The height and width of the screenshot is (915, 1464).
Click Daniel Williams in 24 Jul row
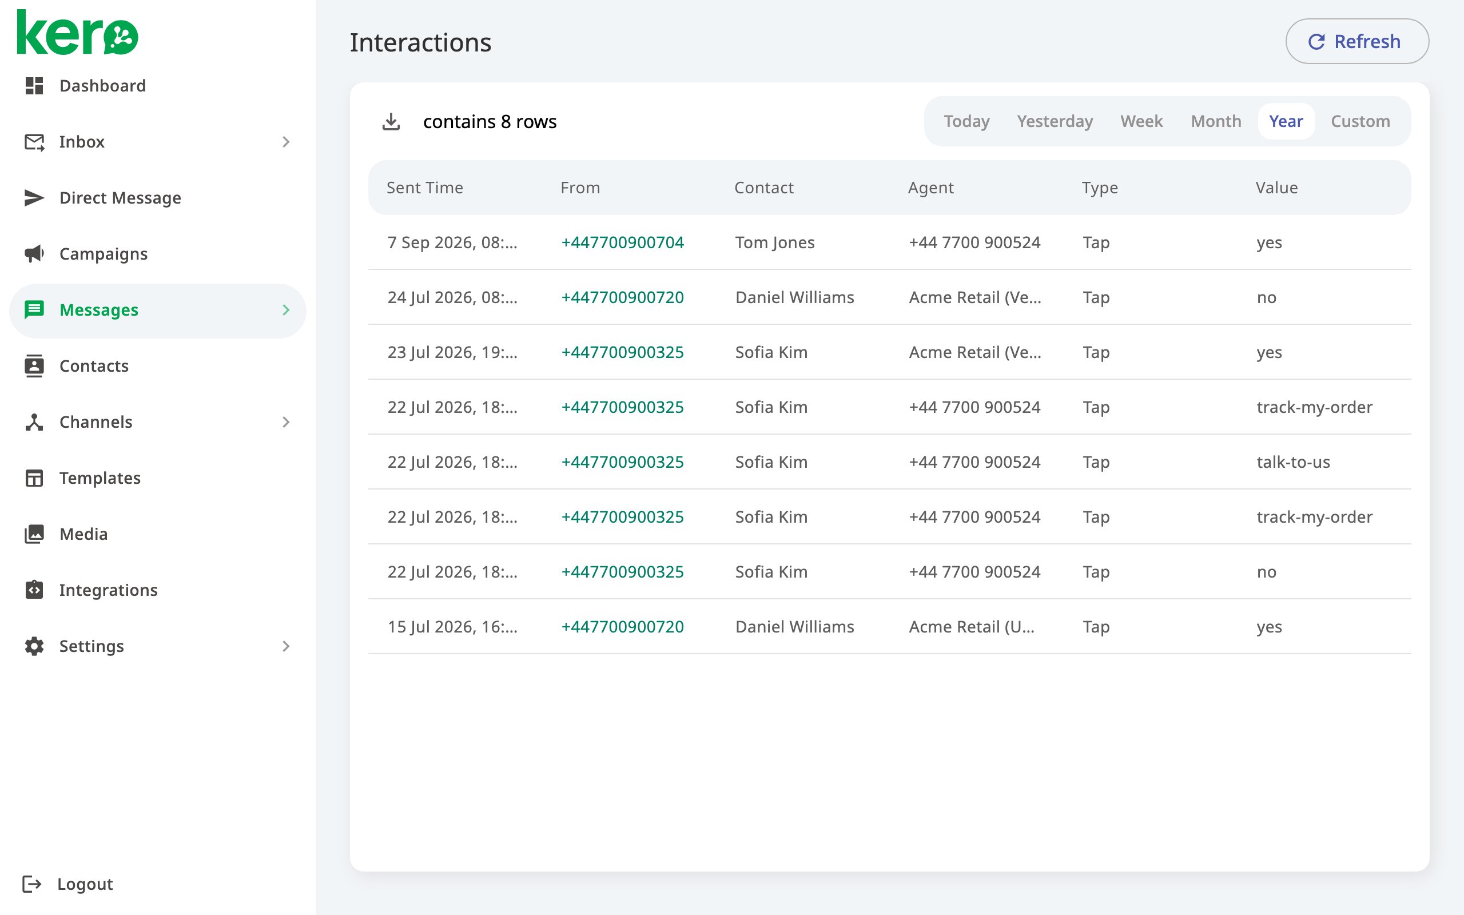click(x=794, y=298)
